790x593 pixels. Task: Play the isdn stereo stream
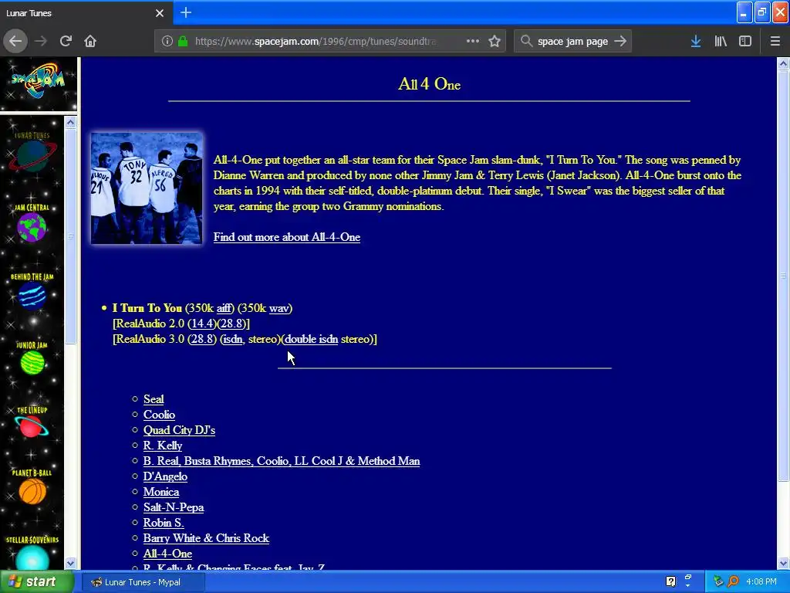(x=233, y=339)
